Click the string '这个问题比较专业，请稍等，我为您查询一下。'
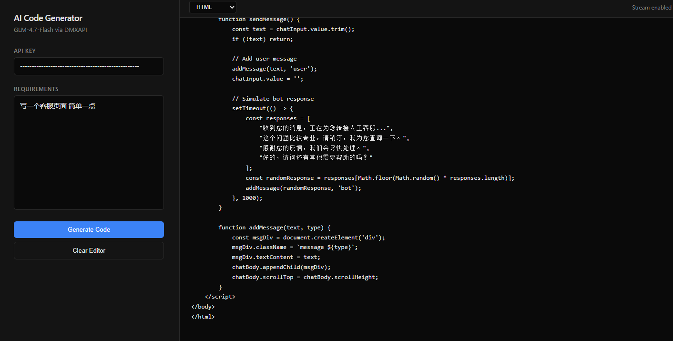Viewport: 673px width, 341px height. click(335, 138)
